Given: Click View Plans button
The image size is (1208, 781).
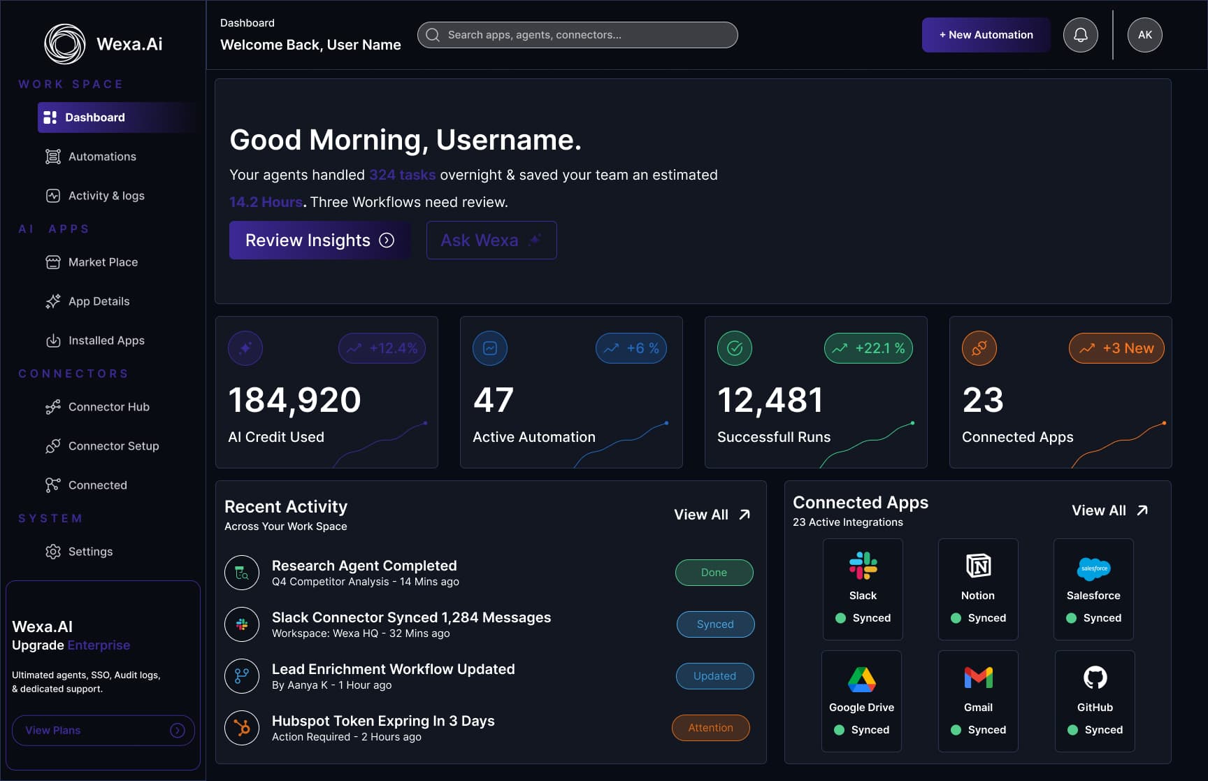Looking at the screenshot, I should click(x=103, y=731).
